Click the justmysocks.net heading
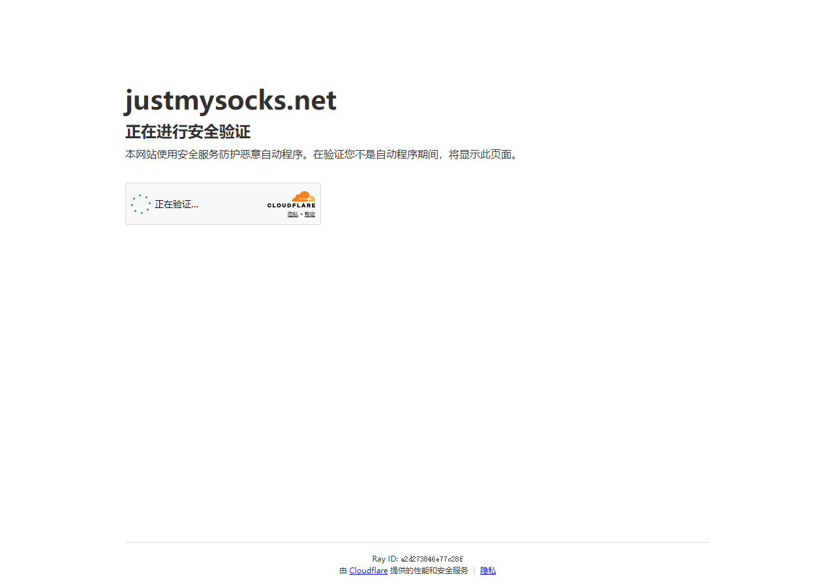 coord(230,100)
